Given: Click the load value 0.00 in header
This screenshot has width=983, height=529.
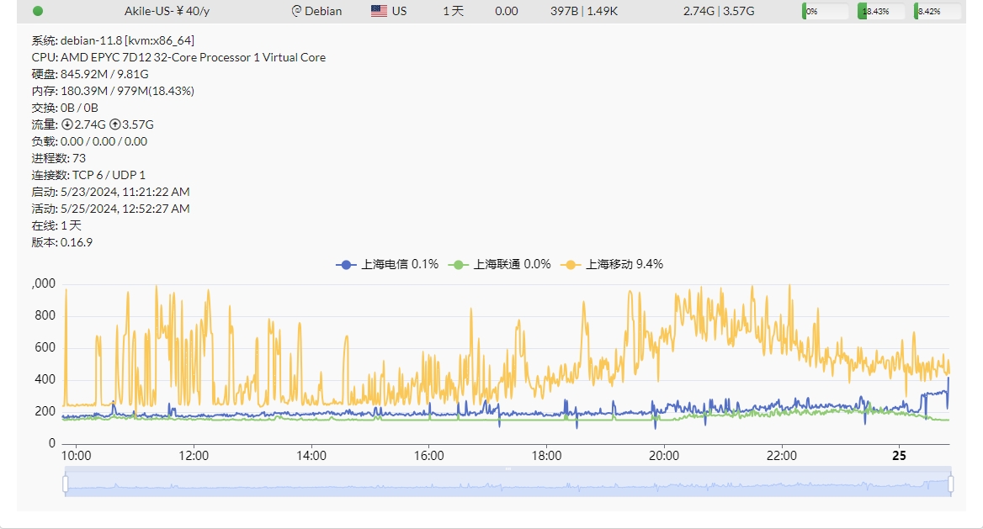Looking at the screenshot, I should (507, 11).
